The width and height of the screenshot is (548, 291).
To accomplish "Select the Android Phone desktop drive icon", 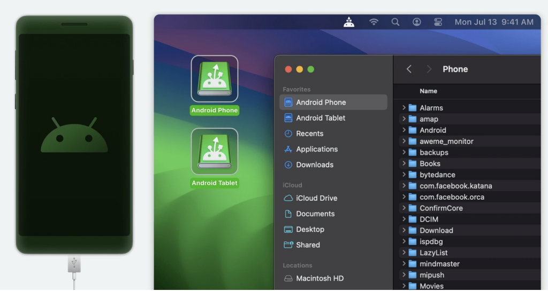I will point(215,79).
